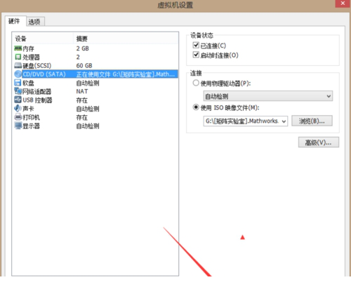This screenshot has height=287, width=351.
Task: Select the 声卡 row label
Action: point(28,109)
